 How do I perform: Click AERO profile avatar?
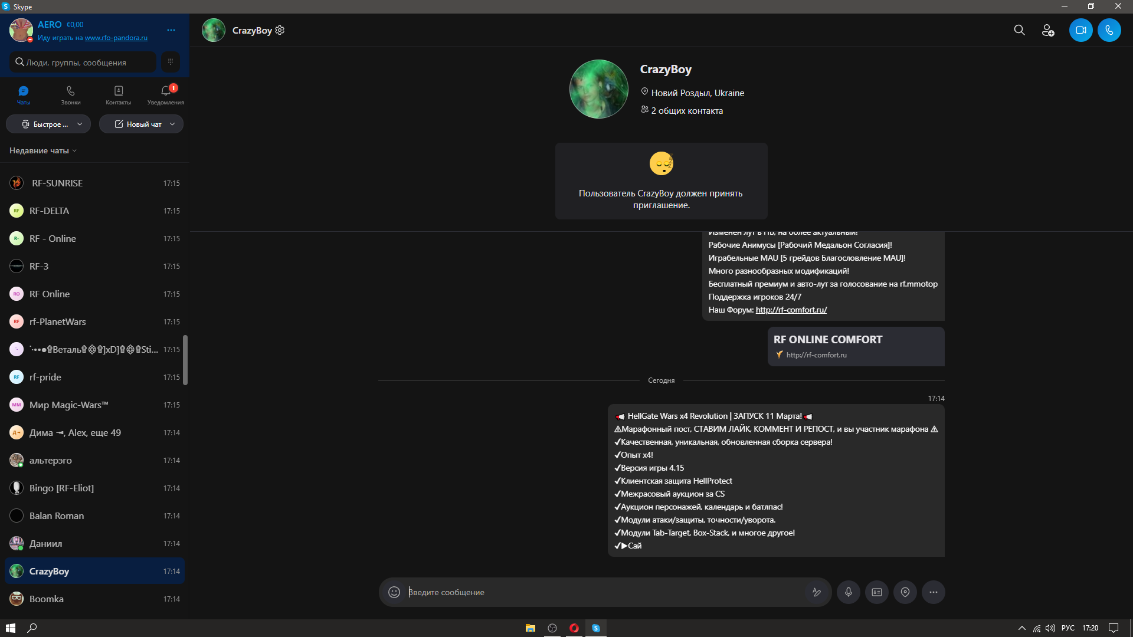(21, 30)
